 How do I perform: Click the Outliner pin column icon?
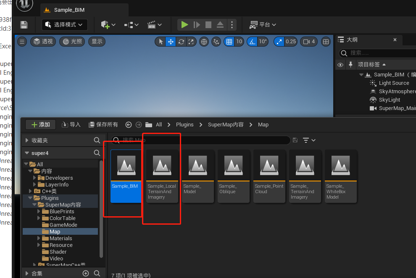click(350, 64)
